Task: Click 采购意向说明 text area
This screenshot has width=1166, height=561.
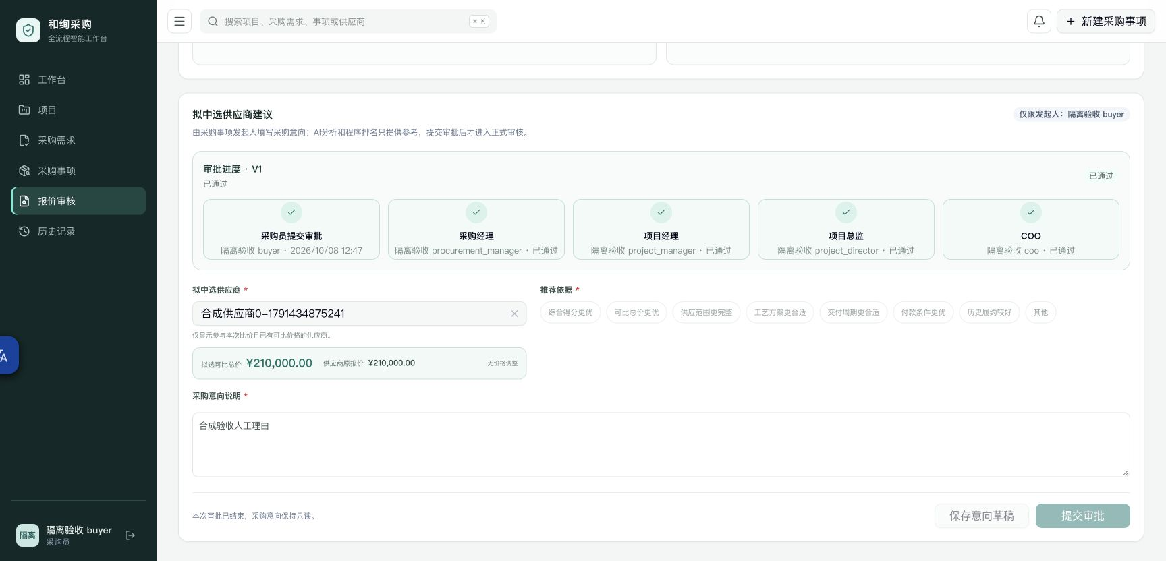Action: tap(661, 445)
